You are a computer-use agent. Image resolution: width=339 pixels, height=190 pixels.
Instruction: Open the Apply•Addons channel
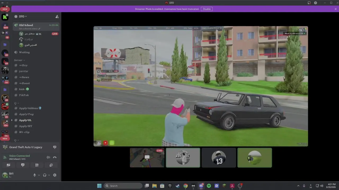point(36,108)
